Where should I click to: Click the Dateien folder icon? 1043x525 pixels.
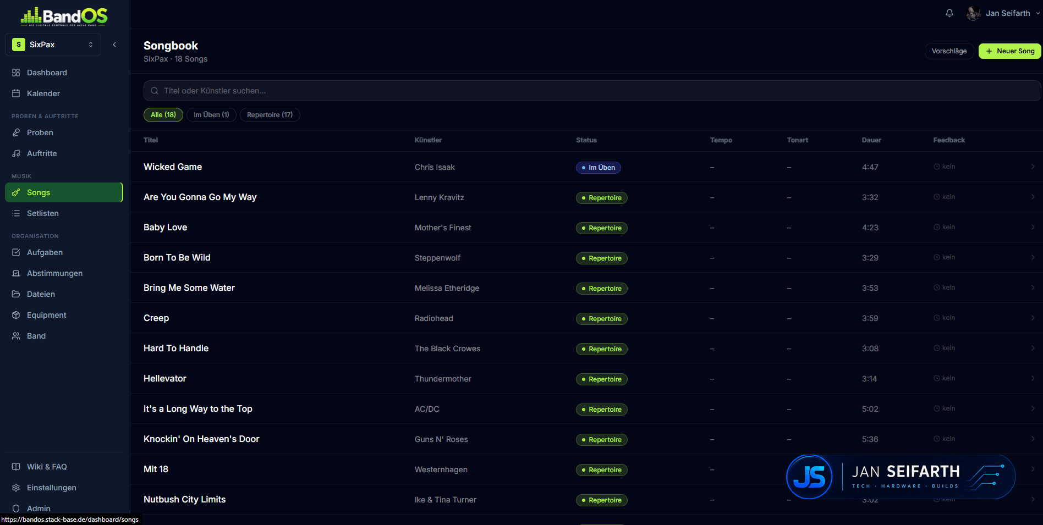(16, 294)
